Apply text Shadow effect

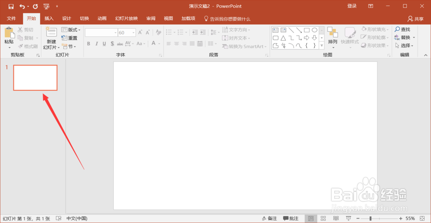tap(112, 43)
